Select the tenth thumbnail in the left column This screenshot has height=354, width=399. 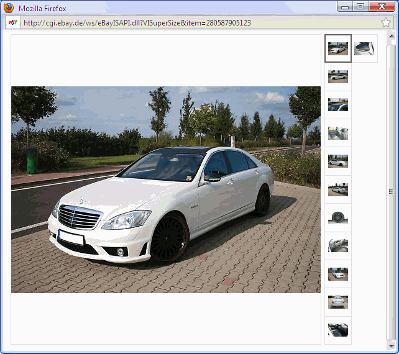(x=338, y=302)
